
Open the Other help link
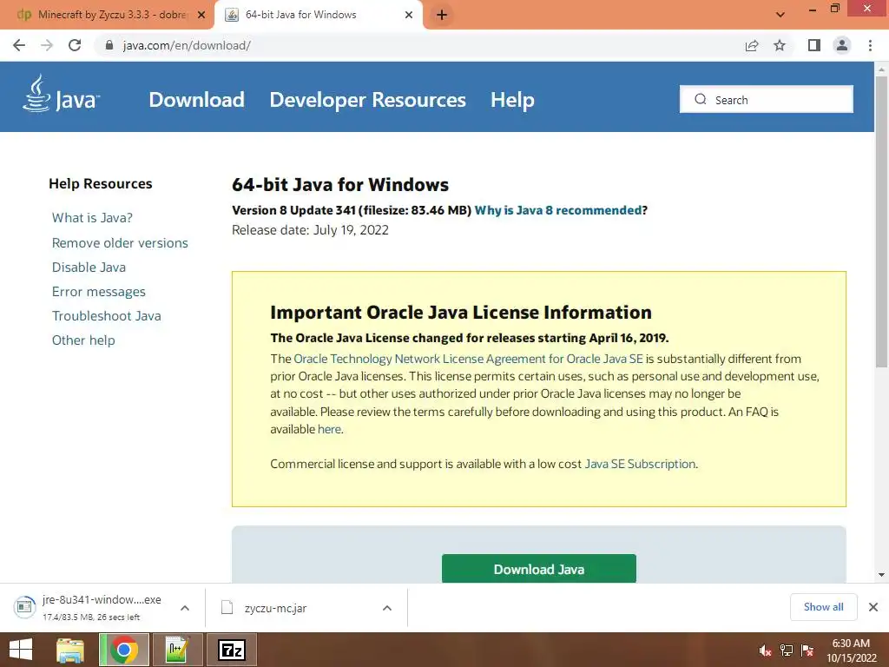83,340
